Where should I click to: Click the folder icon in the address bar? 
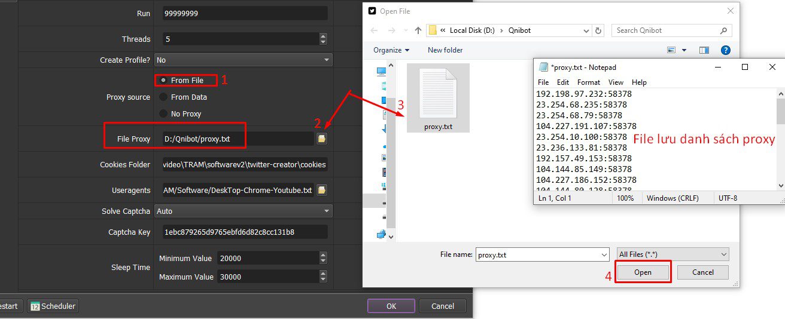(433, 30)
